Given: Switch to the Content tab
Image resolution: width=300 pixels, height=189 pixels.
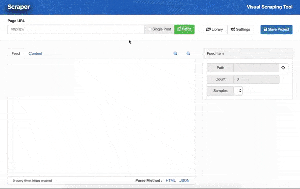Looking at the screenshot, I should (36, 54).
